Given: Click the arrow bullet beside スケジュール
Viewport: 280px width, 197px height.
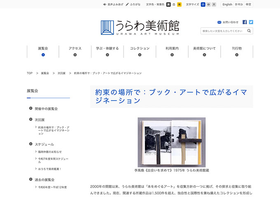Looking at the screenshot, I should coord(31,144).
